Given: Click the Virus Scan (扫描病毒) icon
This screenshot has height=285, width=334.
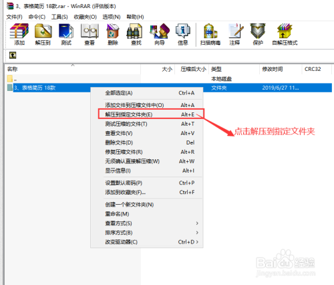Looking at the screenshot, I should (x=210, y=35).
